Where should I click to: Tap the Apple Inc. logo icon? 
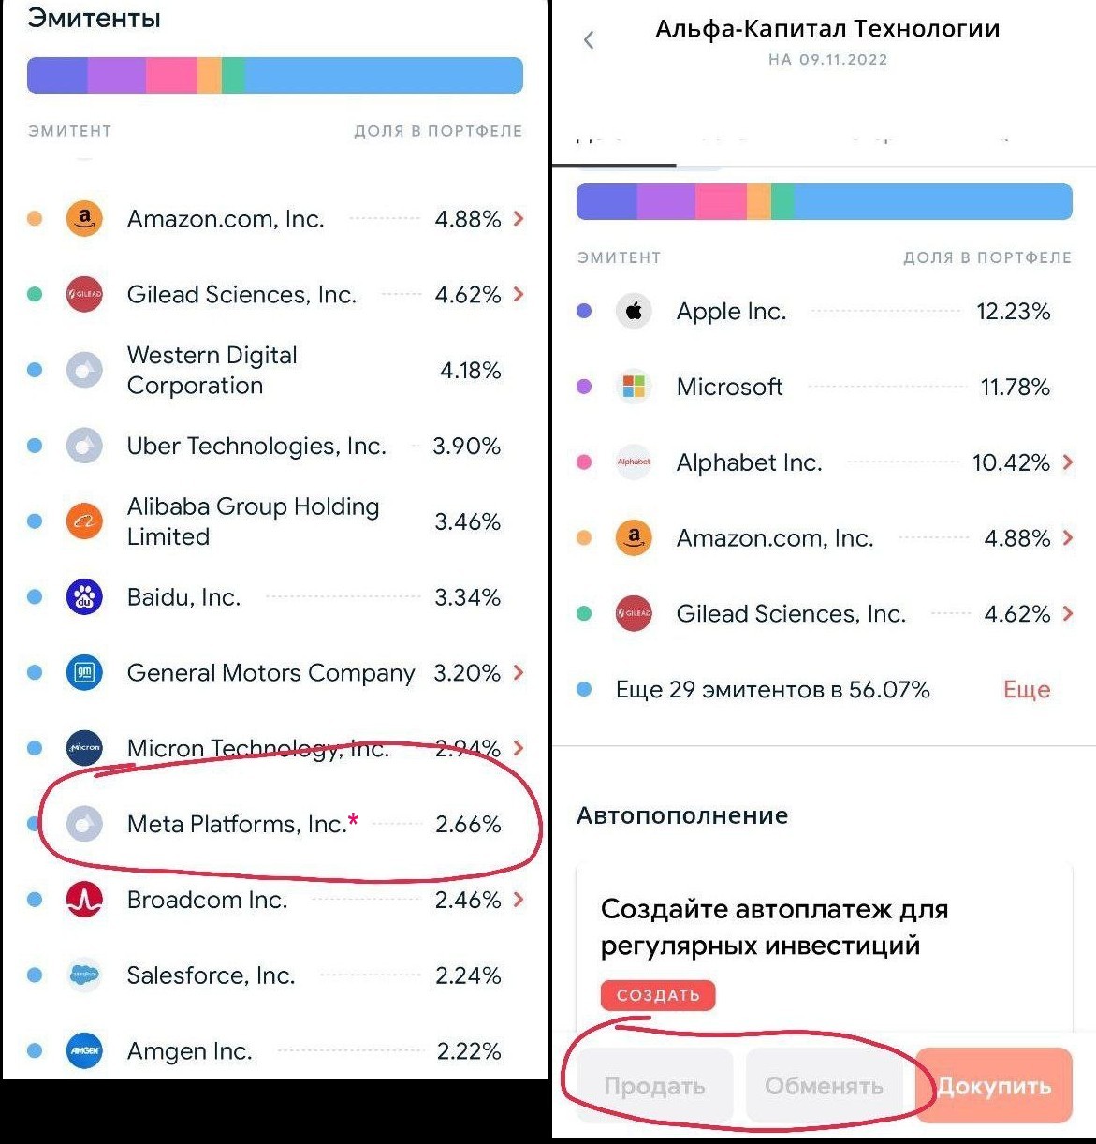click(x=634, y=312)
